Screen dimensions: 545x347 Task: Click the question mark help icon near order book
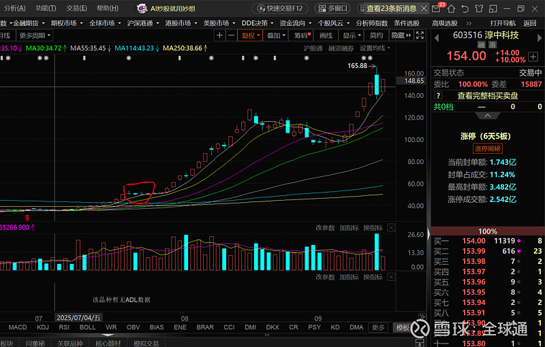coord(438,95)
